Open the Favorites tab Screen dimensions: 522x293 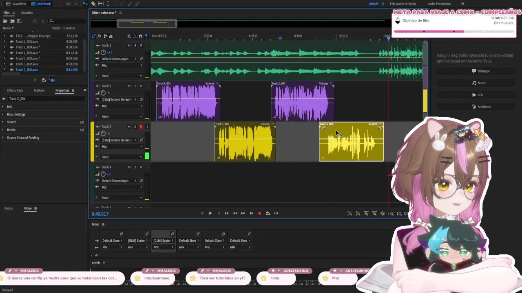click(x=27, y=13)
